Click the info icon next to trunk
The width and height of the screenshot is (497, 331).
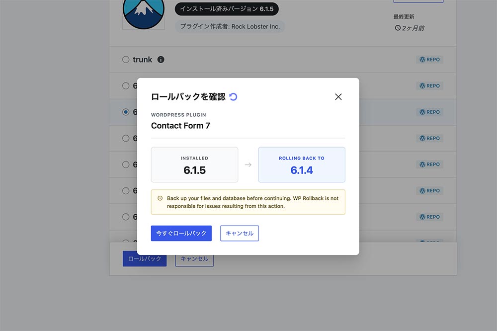161,60
